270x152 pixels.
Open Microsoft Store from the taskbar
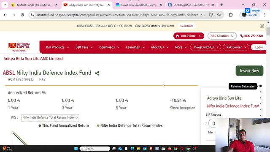click(163, 149)
